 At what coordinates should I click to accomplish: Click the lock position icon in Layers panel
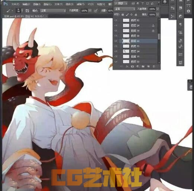(x=132, y=15)
